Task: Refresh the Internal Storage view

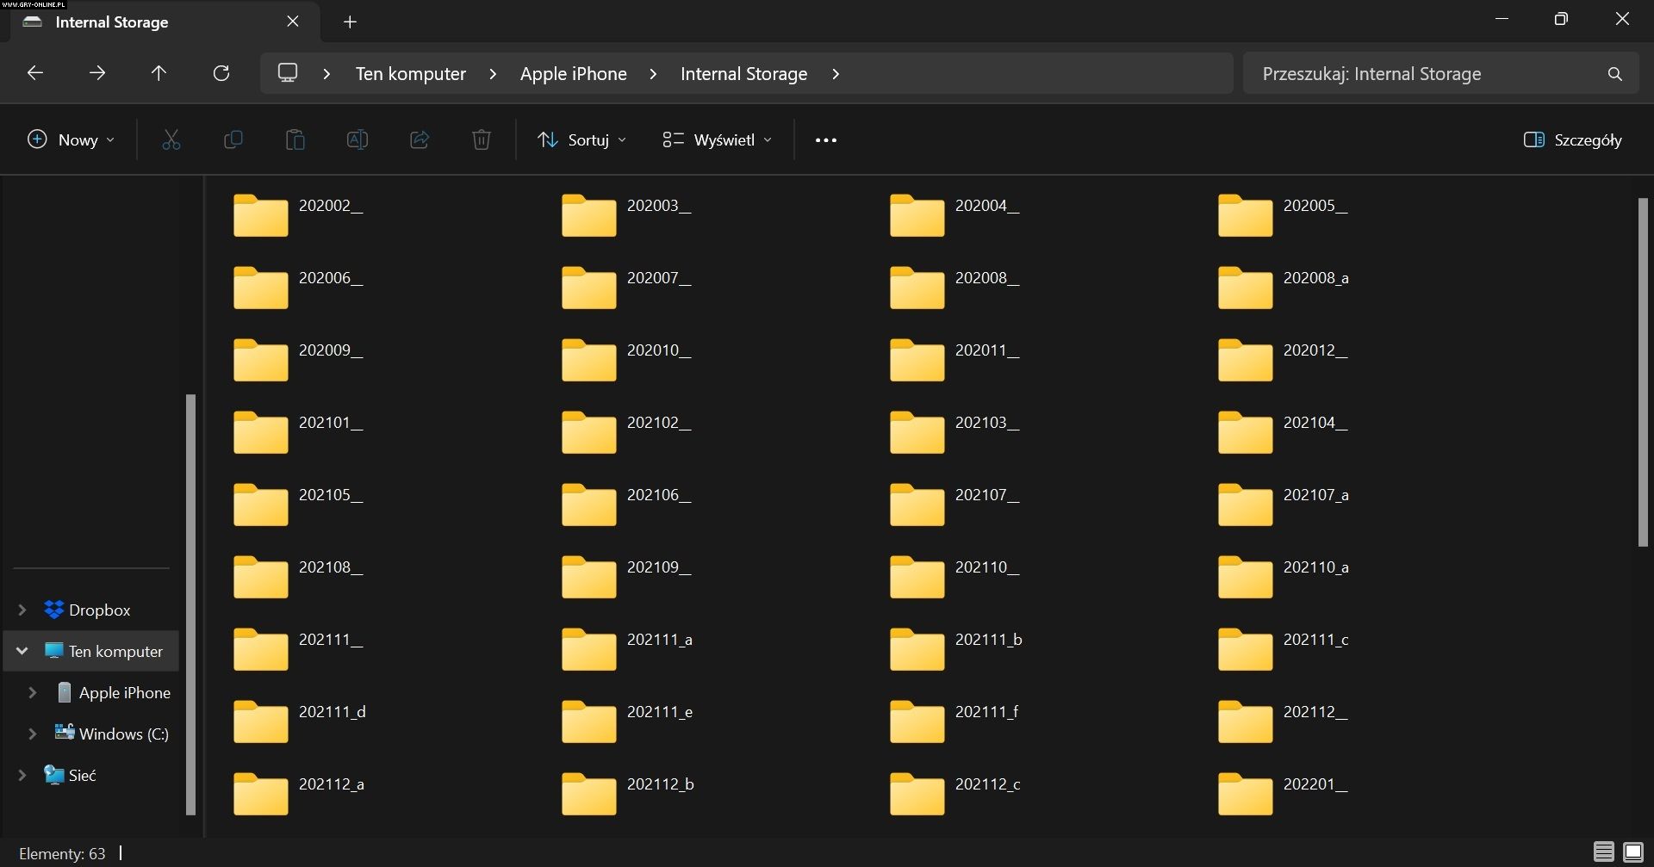Action: (x=221, y=73)
